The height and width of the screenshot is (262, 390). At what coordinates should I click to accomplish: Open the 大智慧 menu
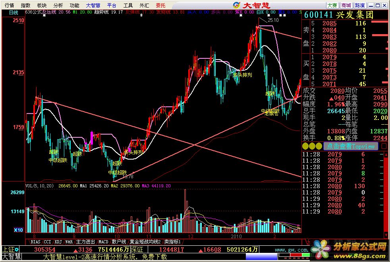coord(93,5)
